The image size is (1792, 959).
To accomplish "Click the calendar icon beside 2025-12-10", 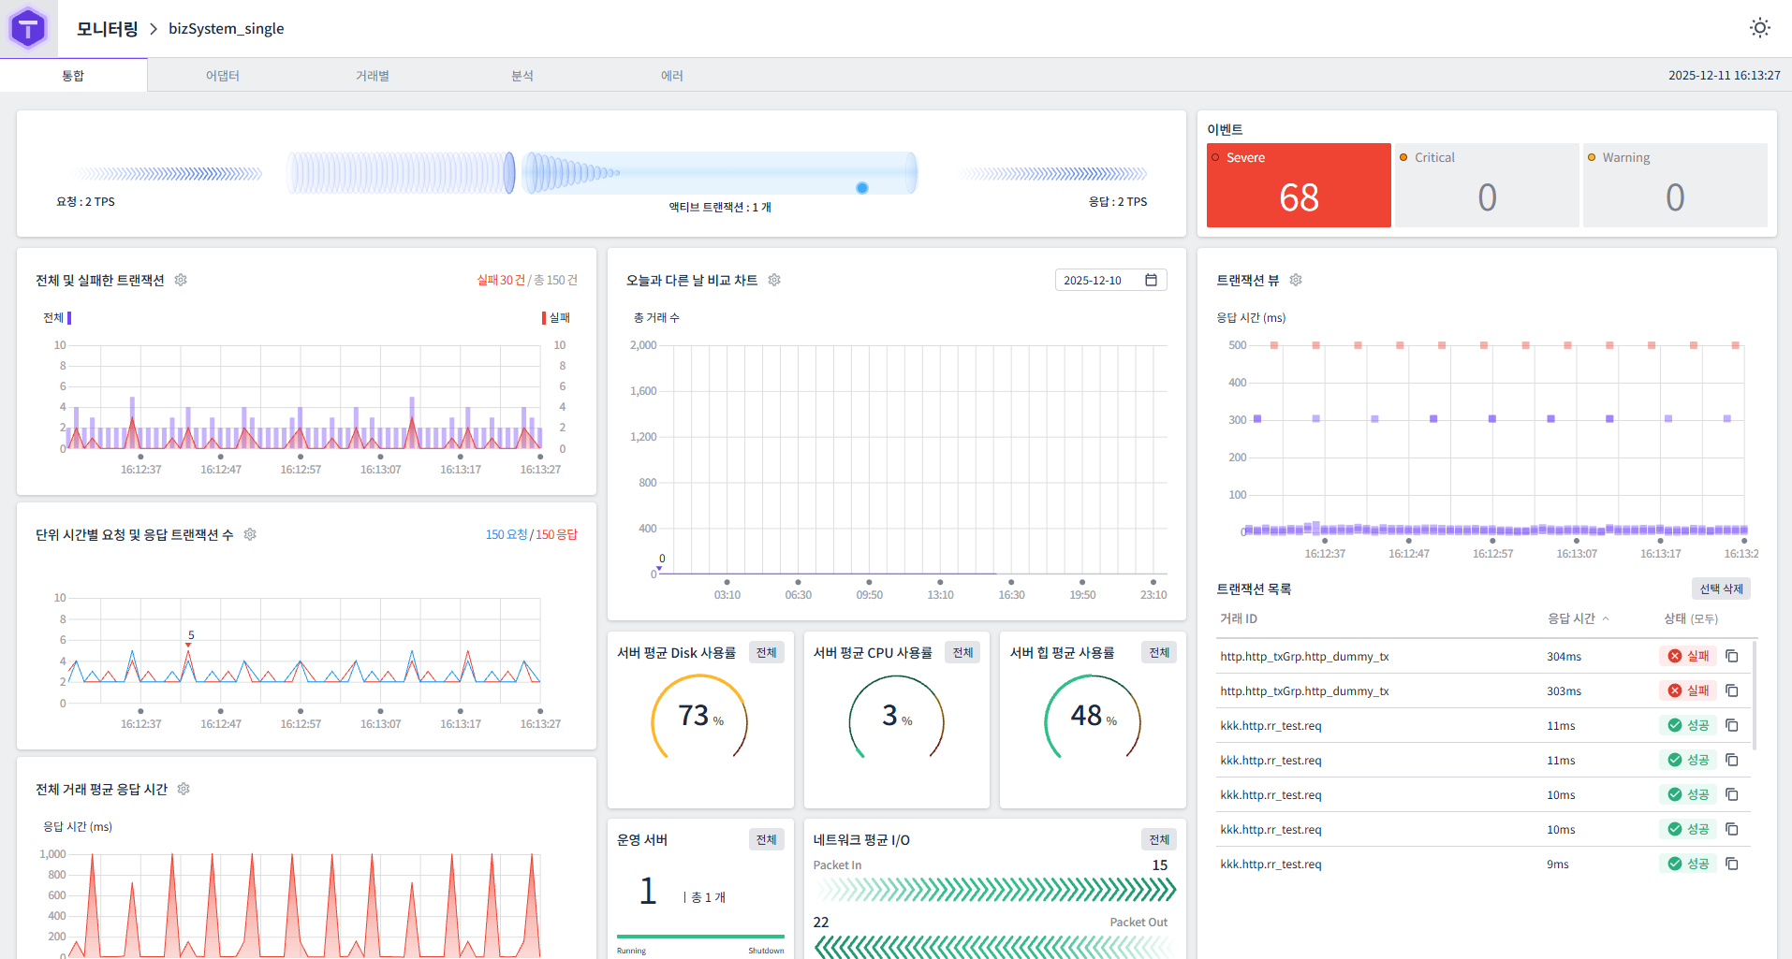I will tap(1152, 280).
